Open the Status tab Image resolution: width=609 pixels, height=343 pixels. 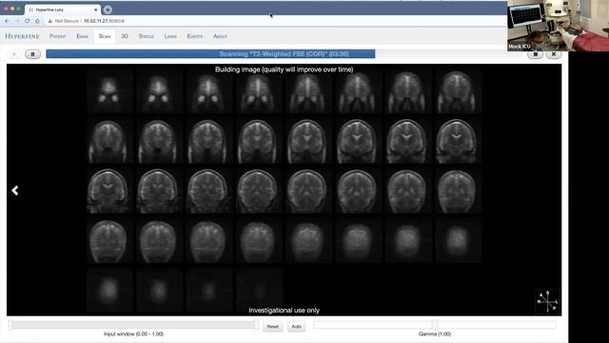[147, 36]
